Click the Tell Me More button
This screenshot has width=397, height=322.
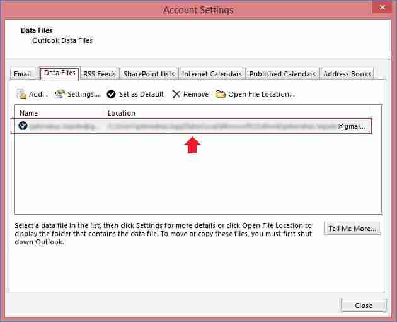[x=352, y=229]
